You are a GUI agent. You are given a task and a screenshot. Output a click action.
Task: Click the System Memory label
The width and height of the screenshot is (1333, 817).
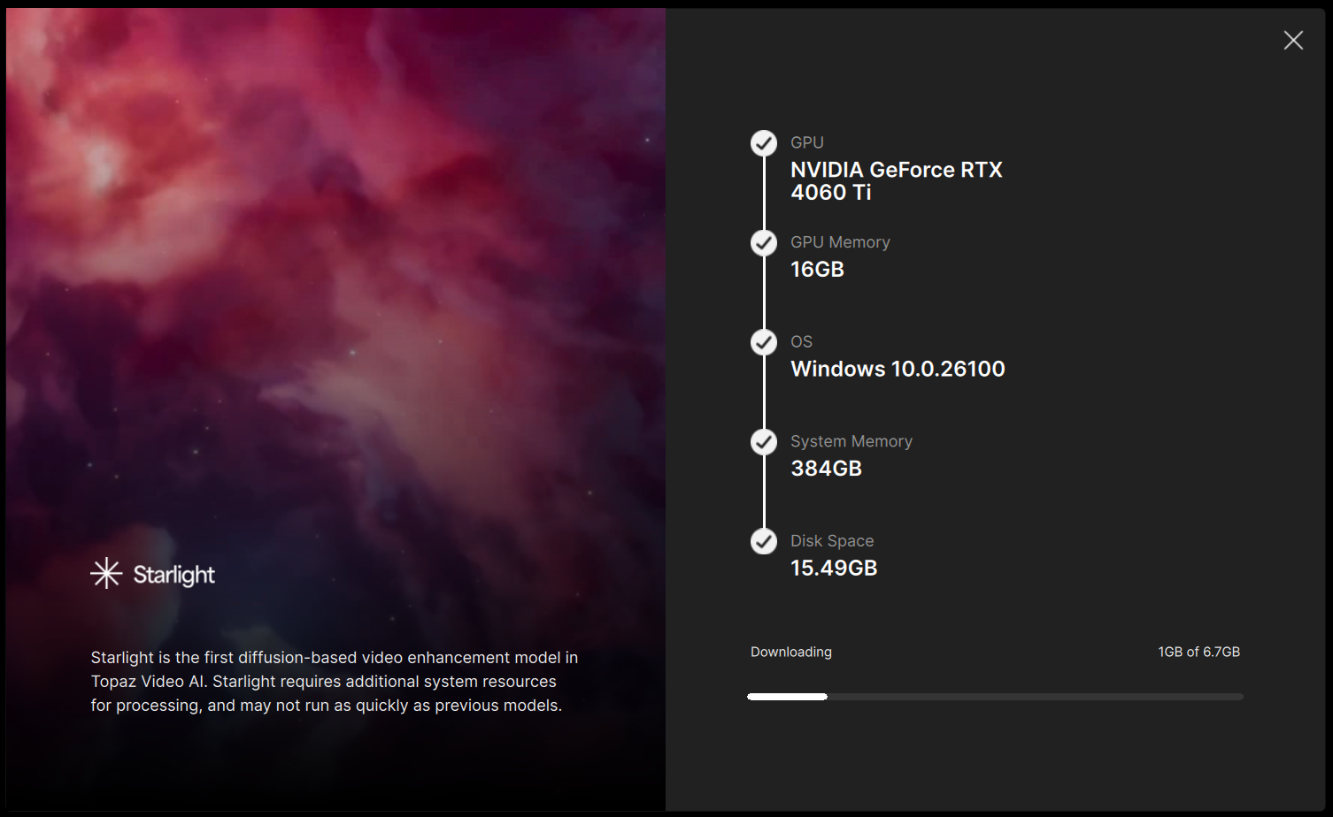[x=851, y=441]
